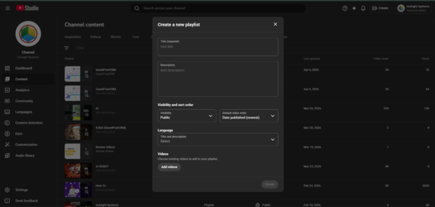
Task: Click the Outright Systems playlist title in the list
Action: pyautogui.click(x=107, y=205)
